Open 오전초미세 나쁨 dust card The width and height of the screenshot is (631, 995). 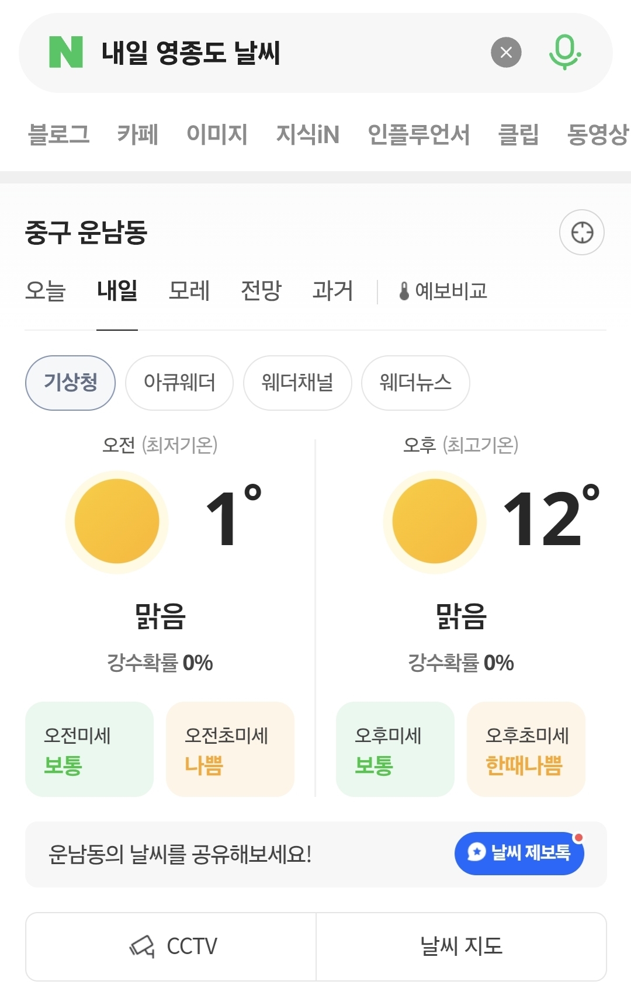230,749
